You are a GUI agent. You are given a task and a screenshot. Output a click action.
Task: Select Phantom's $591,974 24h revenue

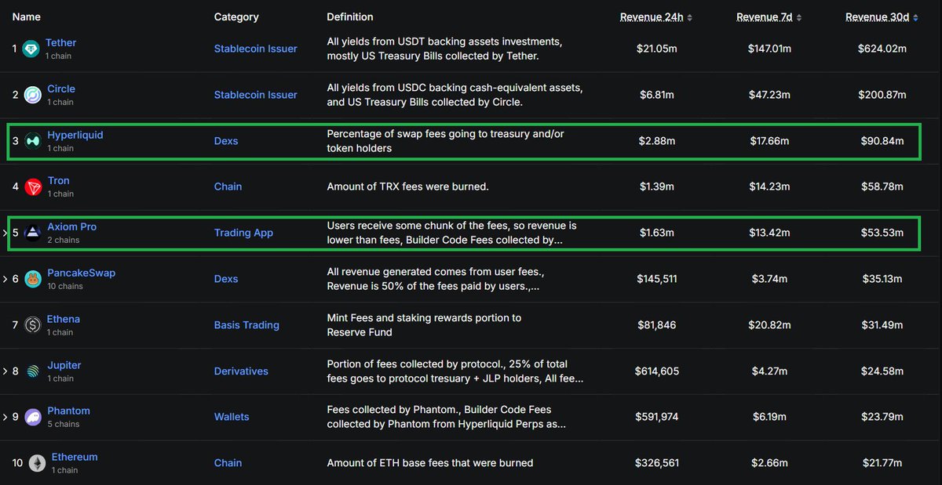657,417
